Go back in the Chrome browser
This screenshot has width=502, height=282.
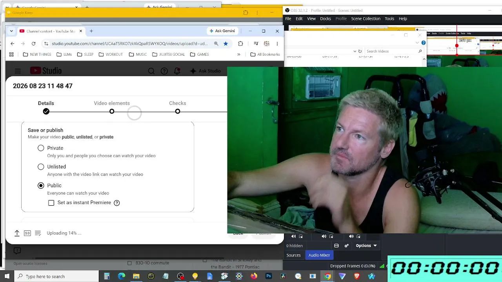click(13, 43)
